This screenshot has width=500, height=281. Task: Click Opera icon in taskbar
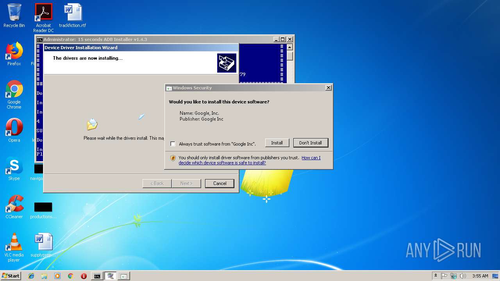point(84,276)
